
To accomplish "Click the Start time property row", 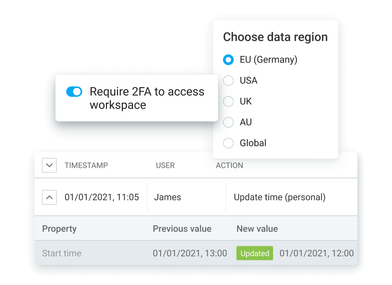I will (x=62, y=253).
